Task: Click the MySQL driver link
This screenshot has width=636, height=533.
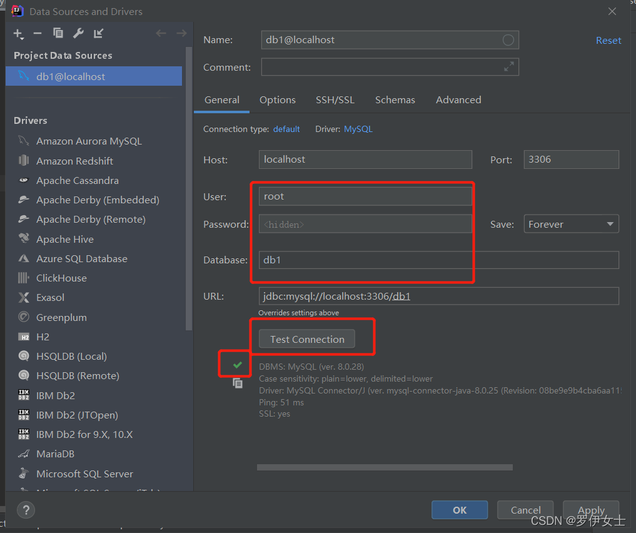Action: pyautogui.click(x=358, y=129)
